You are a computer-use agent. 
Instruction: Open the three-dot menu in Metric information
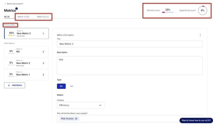point(200,35)
